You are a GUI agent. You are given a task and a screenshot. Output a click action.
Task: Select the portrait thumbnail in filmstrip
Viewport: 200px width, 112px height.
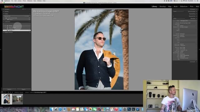[7, 99]
